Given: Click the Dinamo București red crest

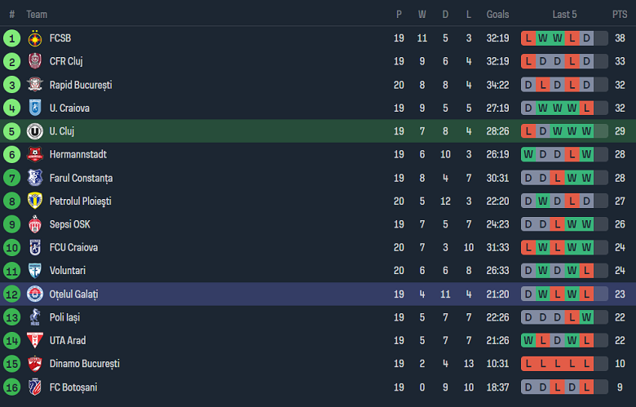Looking at the screenshot, I should [35, 364].
